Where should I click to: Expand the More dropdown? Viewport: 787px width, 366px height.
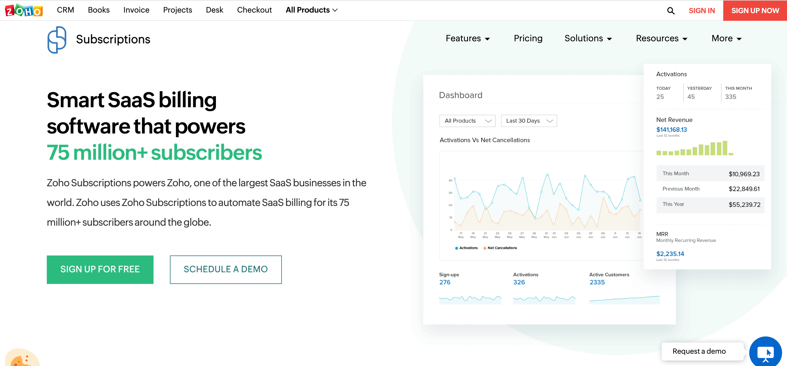(x=727, y=39)
